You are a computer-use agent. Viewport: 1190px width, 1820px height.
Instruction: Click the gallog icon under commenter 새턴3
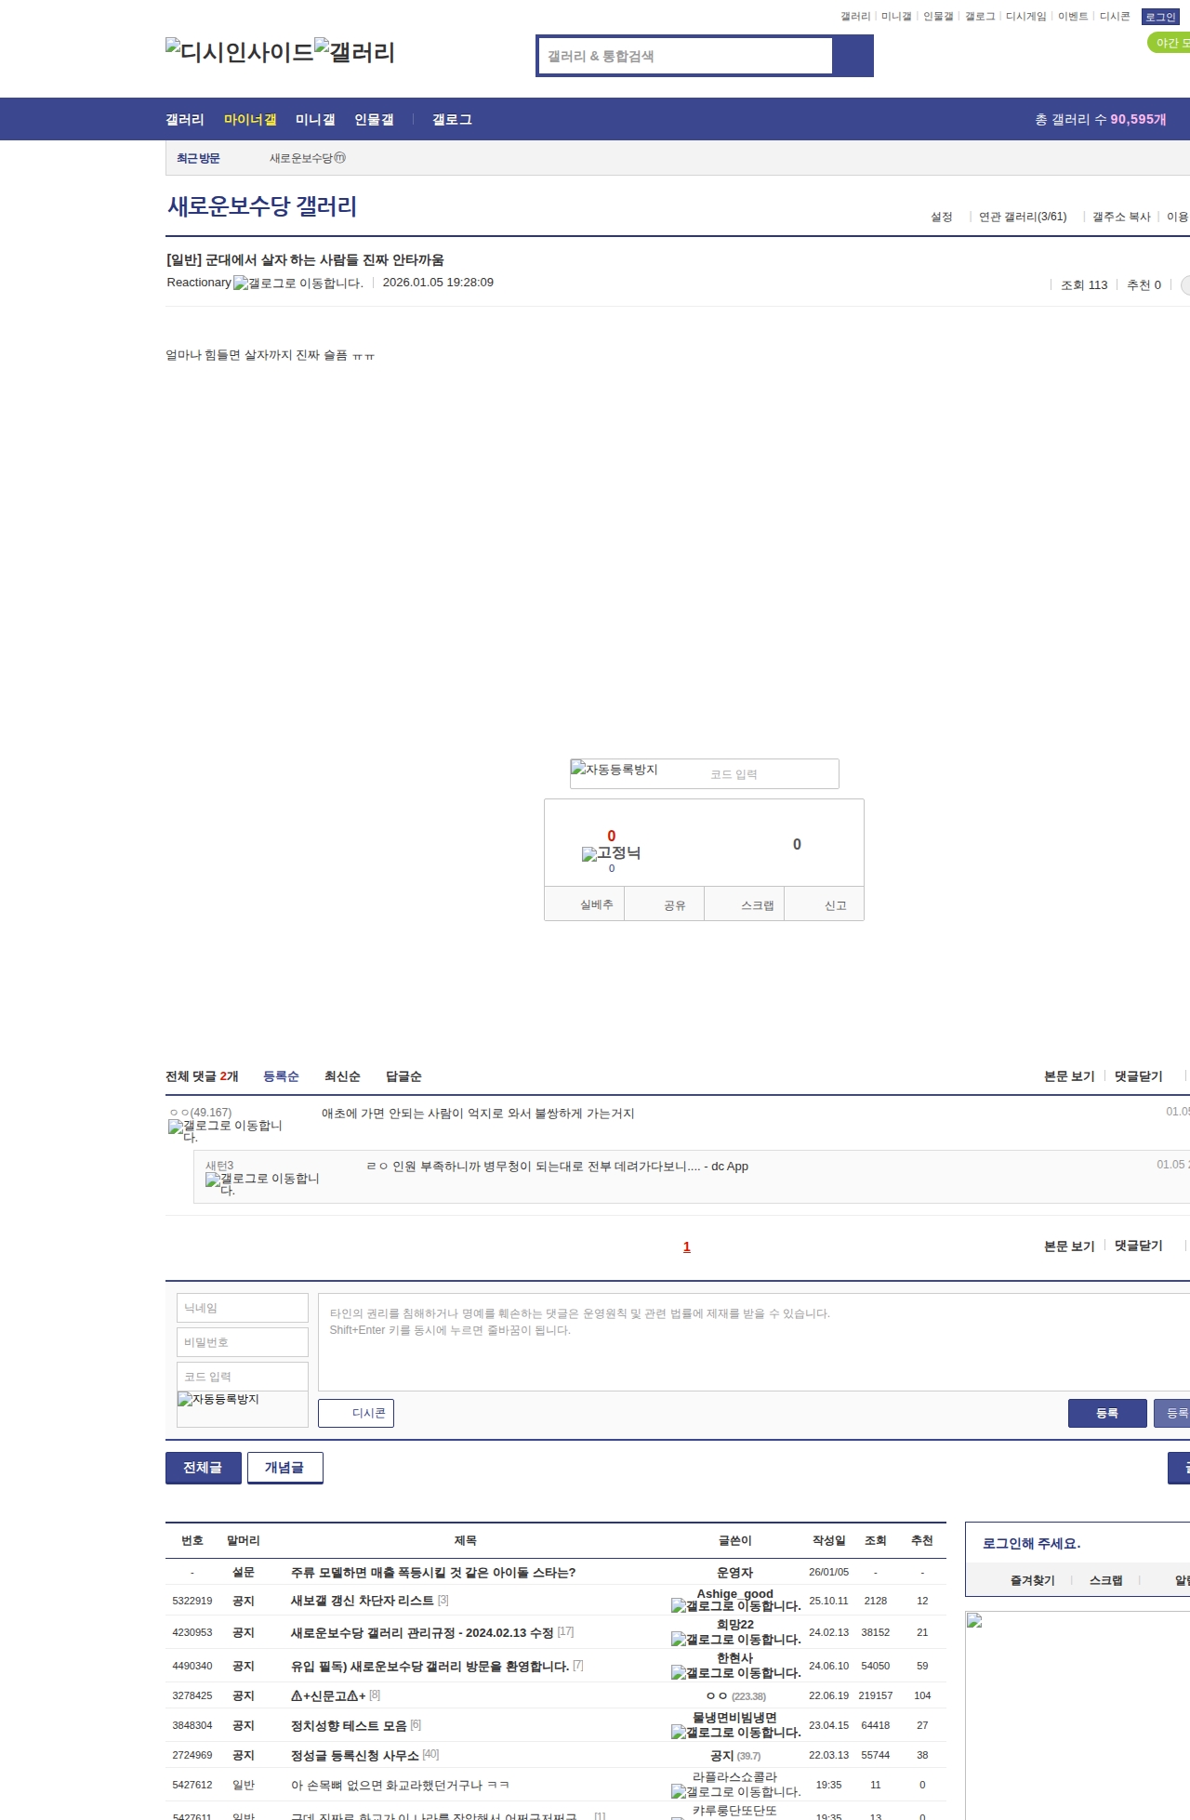[262, 1183]
